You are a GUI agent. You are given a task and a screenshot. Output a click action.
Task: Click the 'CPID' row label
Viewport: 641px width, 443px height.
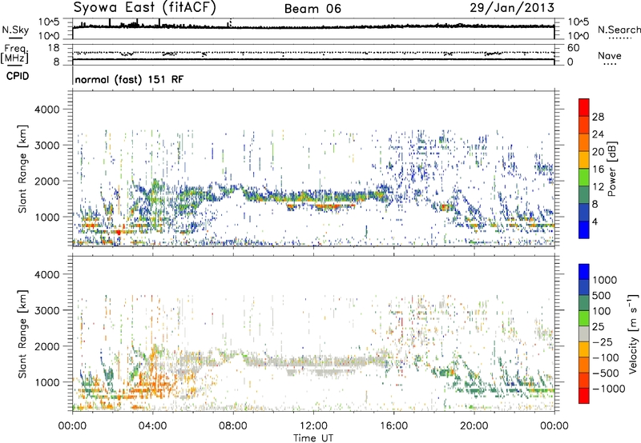(18, 76)
